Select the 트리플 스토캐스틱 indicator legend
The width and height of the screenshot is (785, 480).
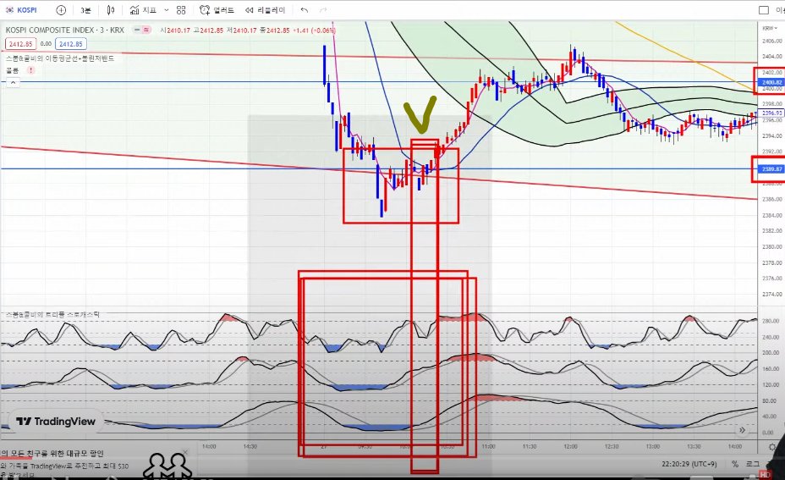tap(52, 315)
